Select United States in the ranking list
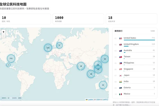 click(135, 38)
